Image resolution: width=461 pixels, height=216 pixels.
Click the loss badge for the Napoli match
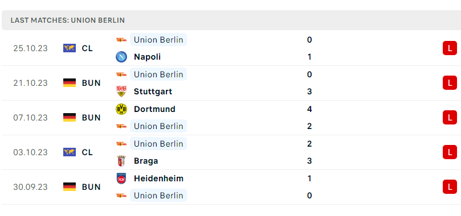point(450,48)
